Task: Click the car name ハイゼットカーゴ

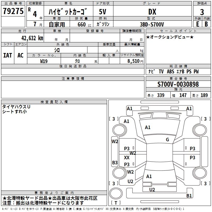Action: coord(68,12)
